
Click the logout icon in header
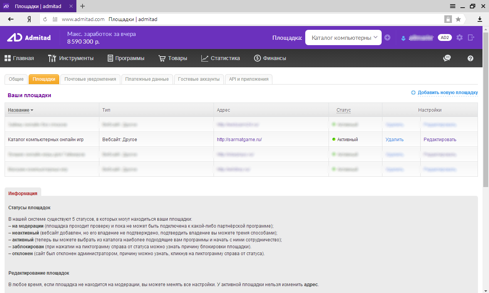[471, 37]
